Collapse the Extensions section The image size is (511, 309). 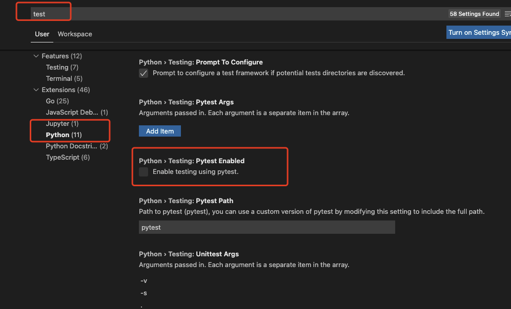click(x=36, y=90)
